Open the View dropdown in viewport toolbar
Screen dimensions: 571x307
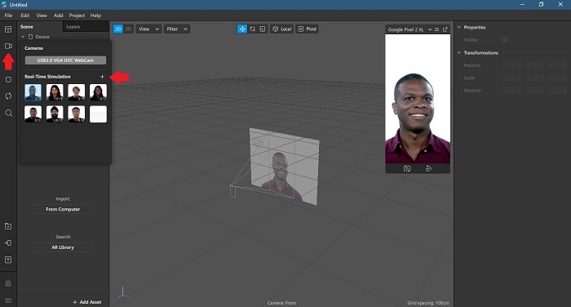(148, 29)
